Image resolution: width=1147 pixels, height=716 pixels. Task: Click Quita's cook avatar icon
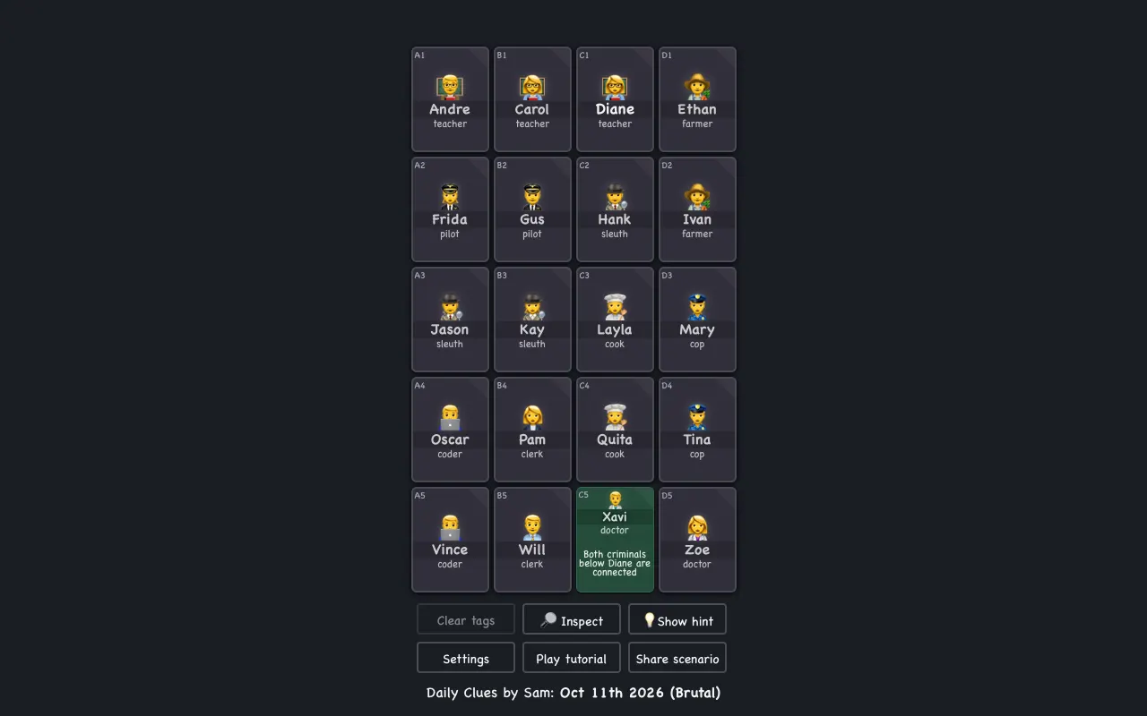tap(615, 417)
